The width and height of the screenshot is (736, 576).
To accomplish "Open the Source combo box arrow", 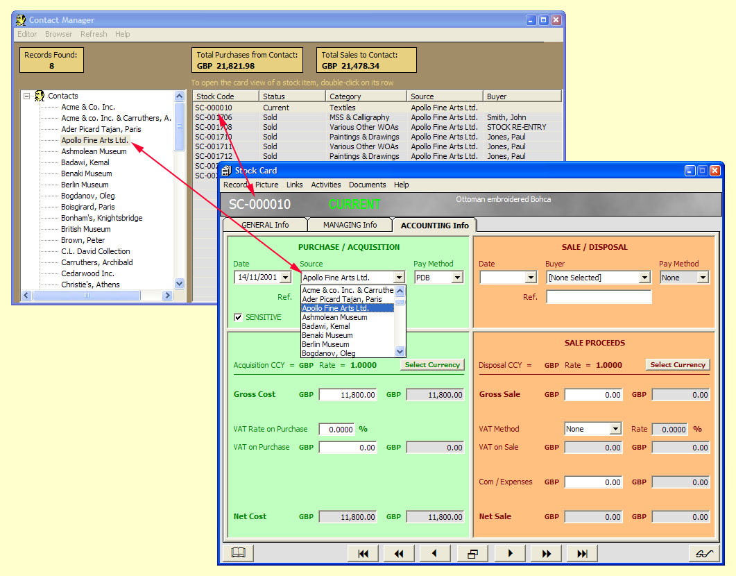I will coord(399,278).
